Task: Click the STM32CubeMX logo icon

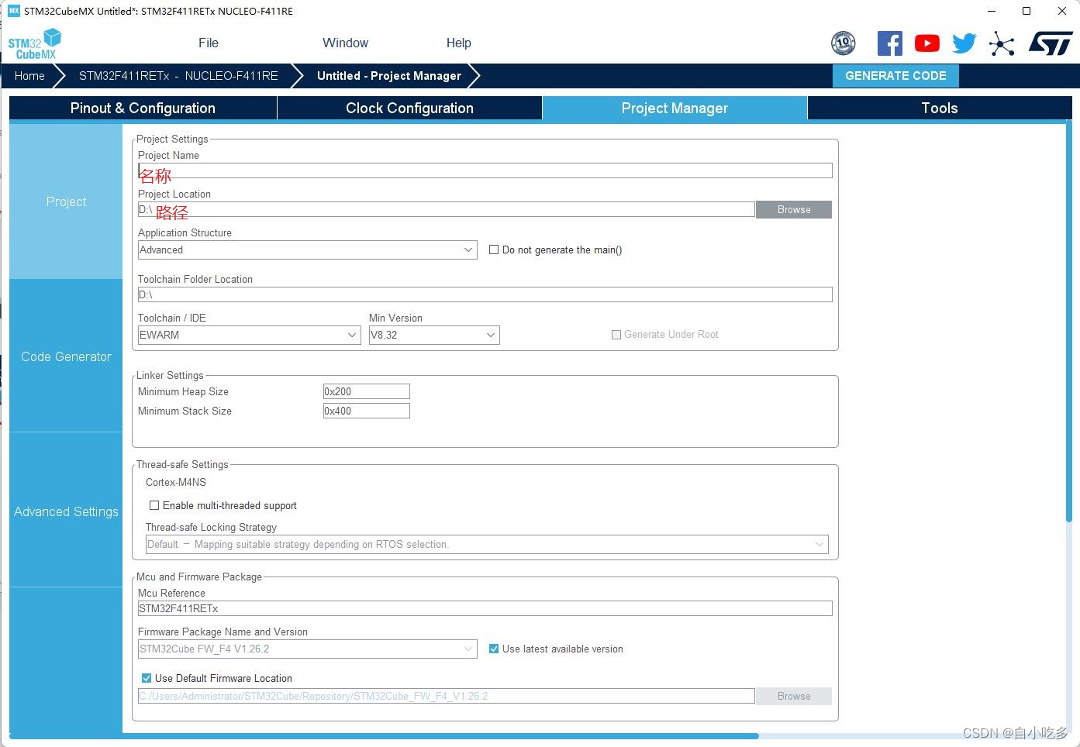Action: (x=35, y=44)
